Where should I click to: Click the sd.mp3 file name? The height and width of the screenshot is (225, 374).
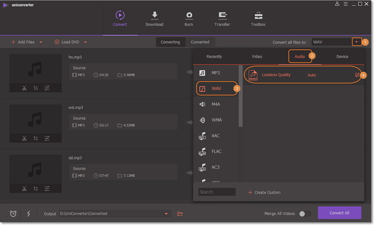pos(75,158)
